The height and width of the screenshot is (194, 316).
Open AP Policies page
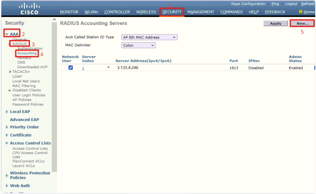[22, 100]
